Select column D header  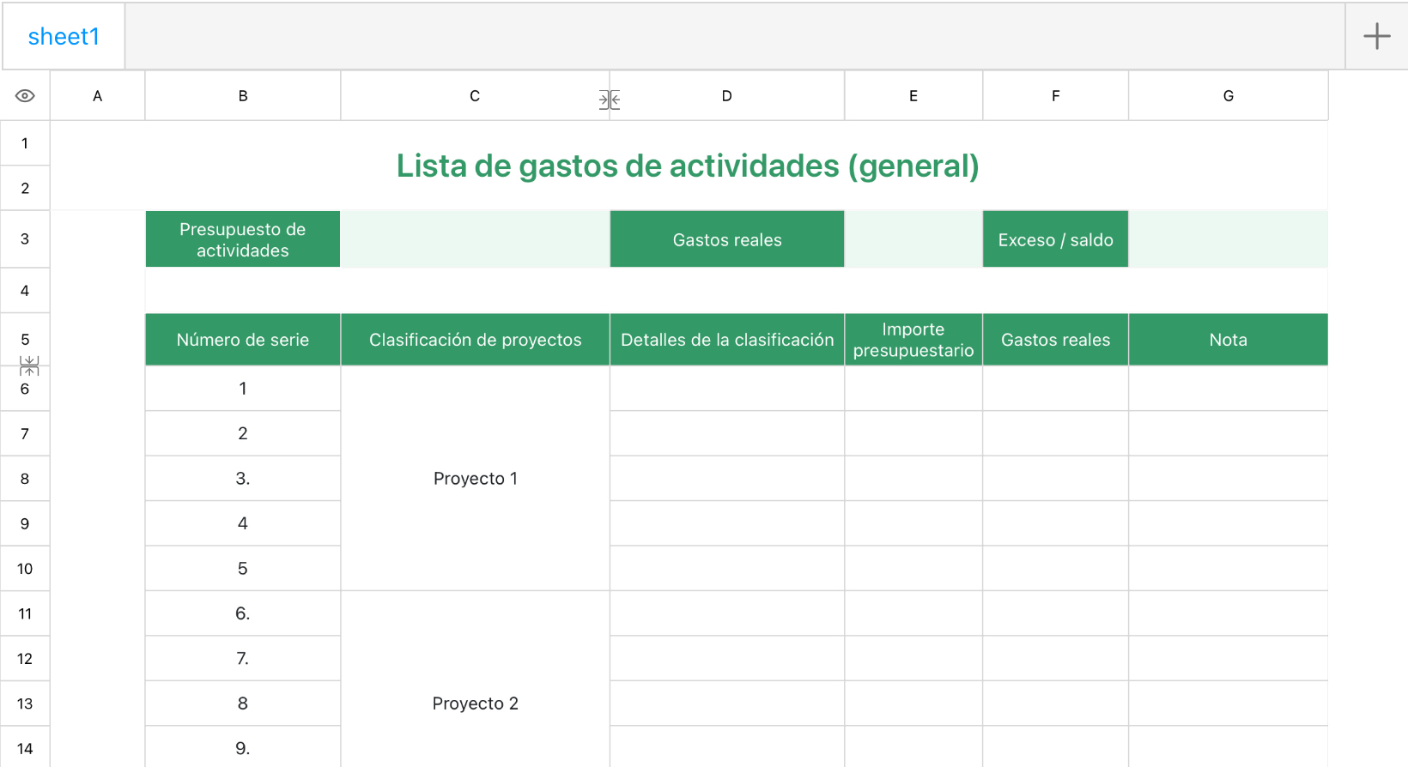tap(727, 96)
